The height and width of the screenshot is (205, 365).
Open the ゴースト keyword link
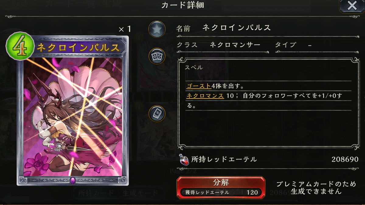pos(199,86)
